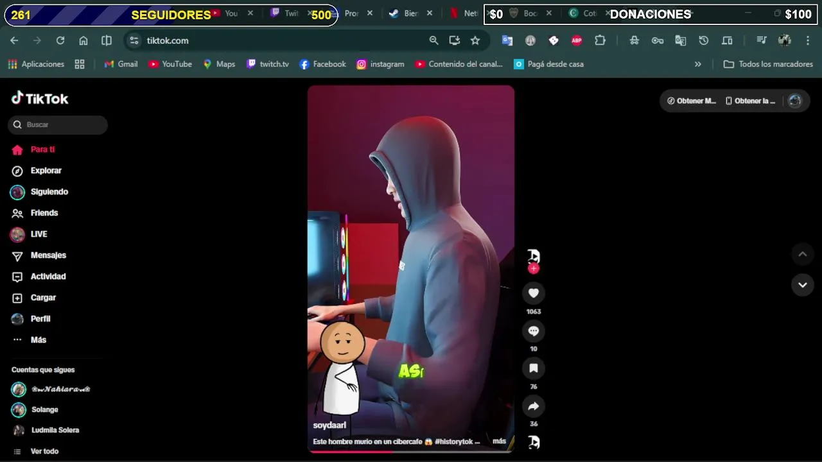Reload the page

[x=60, y=40]
